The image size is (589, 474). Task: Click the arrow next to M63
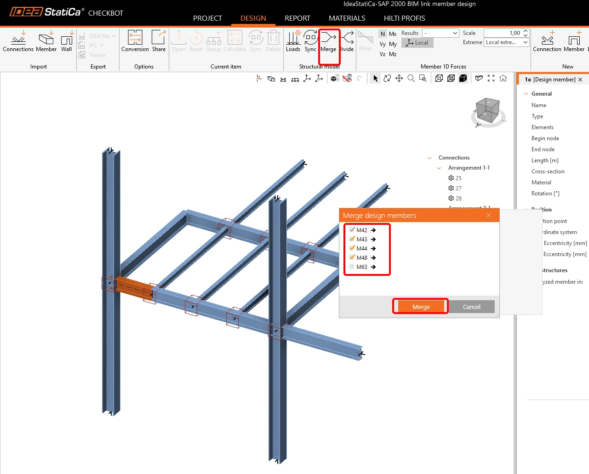tap(373, 267)
